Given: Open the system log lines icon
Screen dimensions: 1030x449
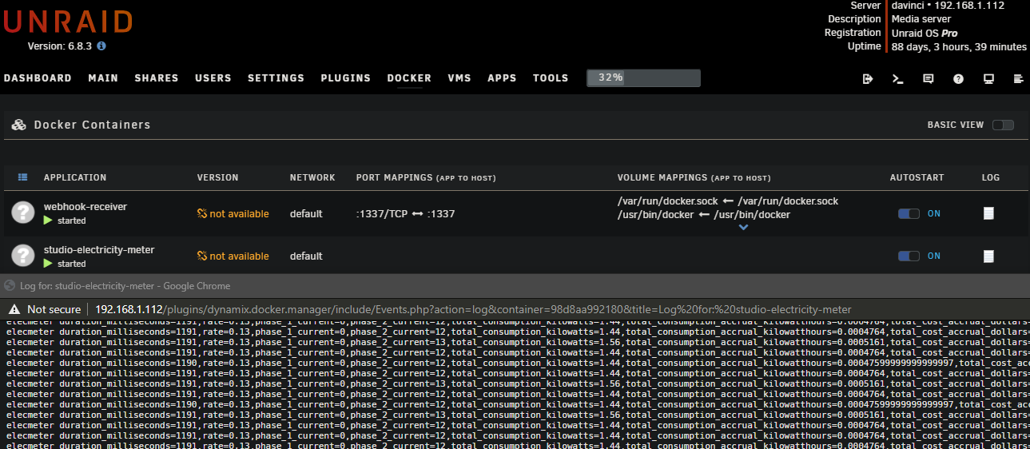Looking at the screenshot, I should [x=1018, y=78].
